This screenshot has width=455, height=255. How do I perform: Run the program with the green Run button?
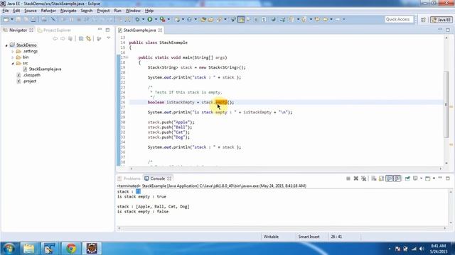tap(150, 19)
